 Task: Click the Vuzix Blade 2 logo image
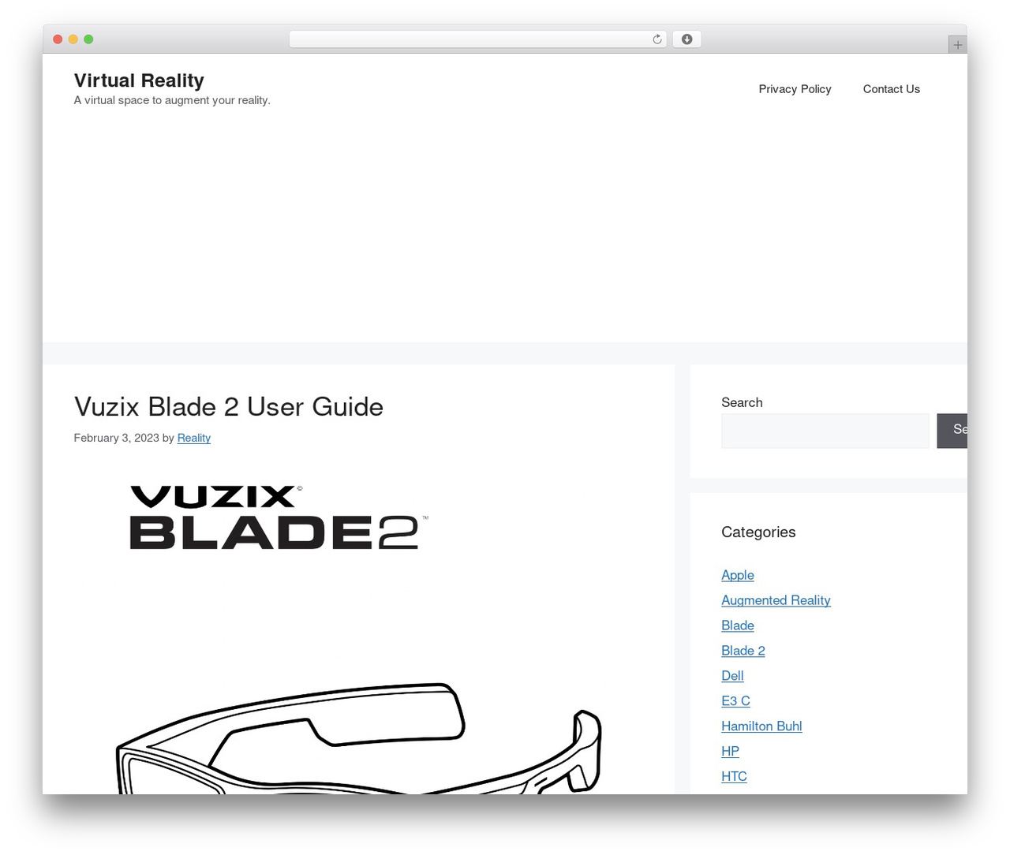(x=279, y=517)
